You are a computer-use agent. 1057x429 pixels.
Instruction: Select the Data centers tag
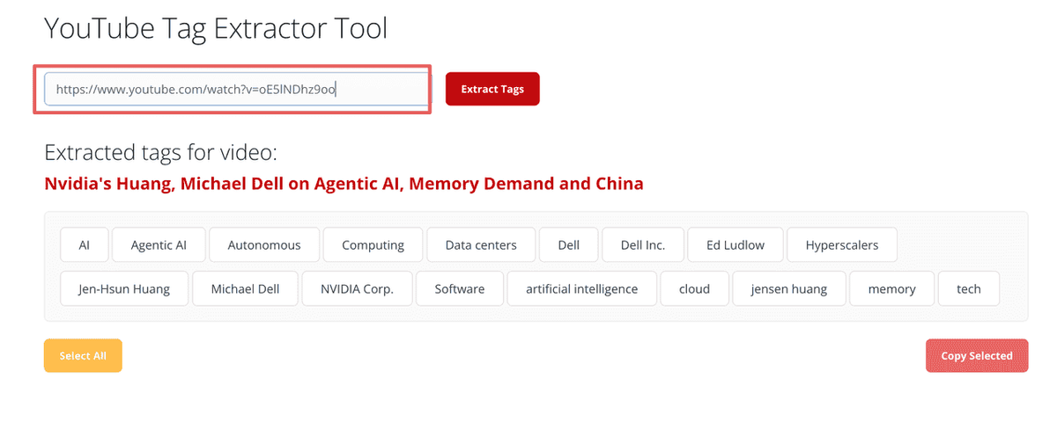[x=481, y=244]
